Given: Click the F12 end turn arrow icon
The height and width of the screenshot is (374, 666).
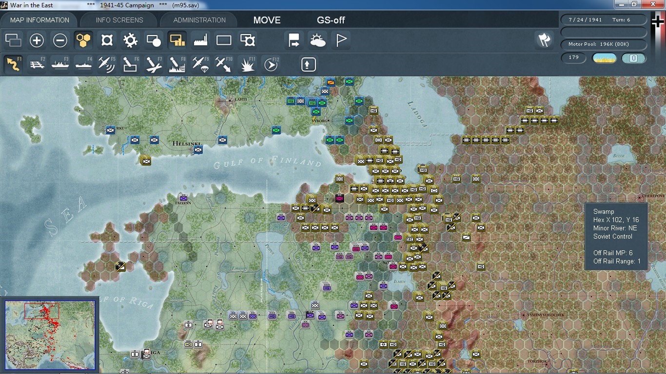Looking at the screenshot, I should point(271,64).
